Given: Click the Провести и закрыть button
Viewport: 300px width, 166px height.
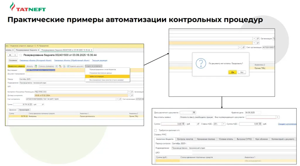Looking at the screenshot, I should [x=16, y=66].
